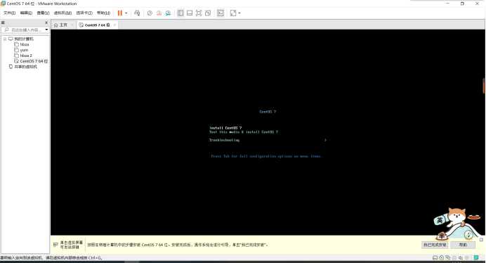Close the CentOS 7 64 位 tab
Image resolution: width=486 pixels, height=263 pixels.
(114, 25)
